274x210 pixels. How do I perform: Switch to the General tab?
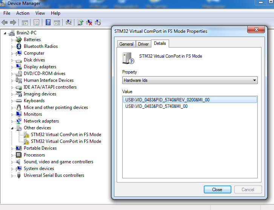coord(126,44)
